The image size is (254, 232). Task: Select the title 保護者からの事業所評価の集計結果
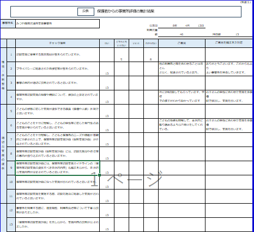coord(125,11)
